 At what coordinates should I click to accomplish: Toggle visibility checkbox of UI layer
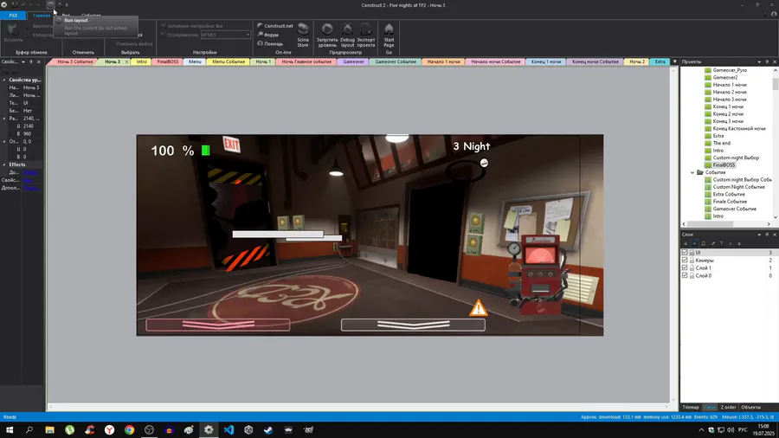(x=685, y=253)
